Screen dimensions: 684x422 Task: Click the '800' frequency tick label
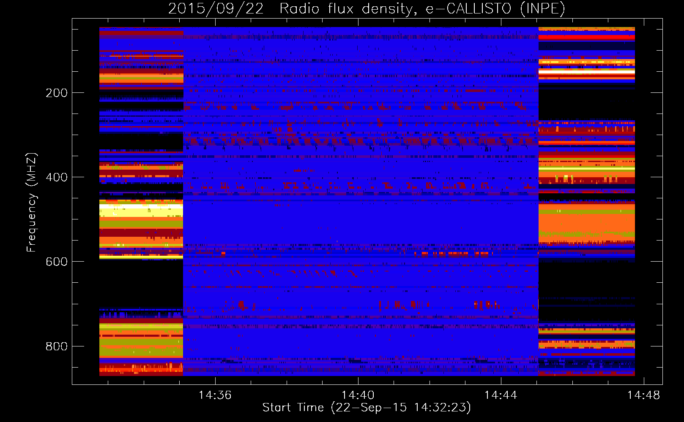(57, 346)
